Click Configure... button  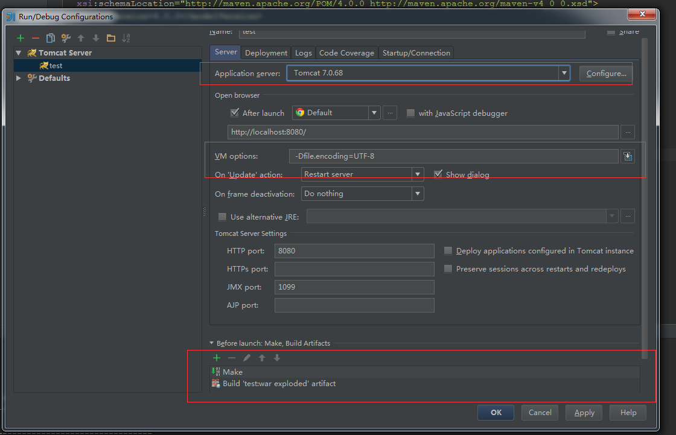pos(606,73)
